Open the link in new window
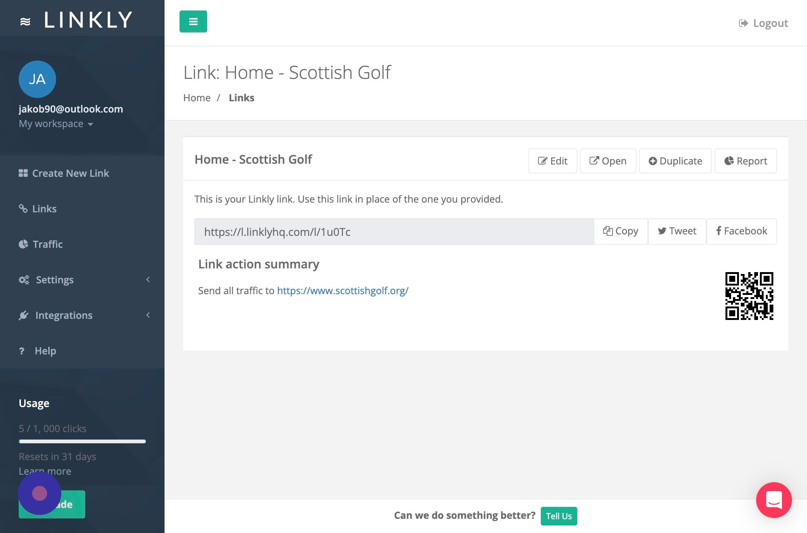 [608, 161]
